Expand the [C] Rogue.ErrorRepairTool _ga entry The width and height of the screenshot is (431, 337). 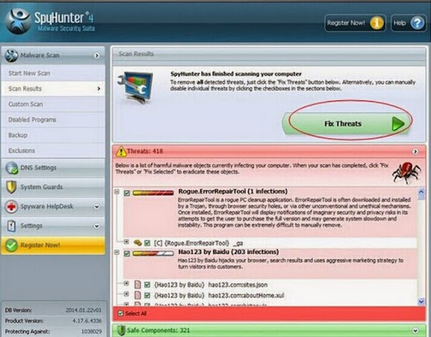[x=126, y=242]
